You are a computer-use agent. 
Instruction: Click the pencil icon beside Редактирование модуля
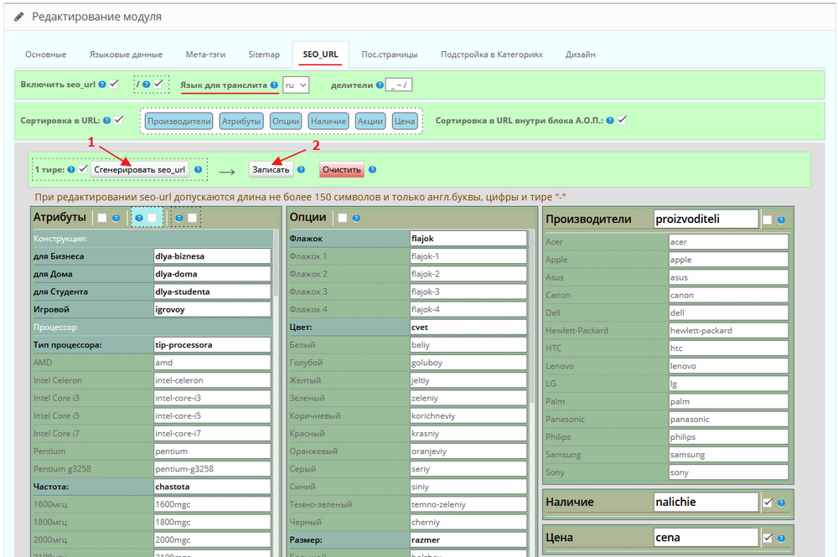[x=18, y=17]
